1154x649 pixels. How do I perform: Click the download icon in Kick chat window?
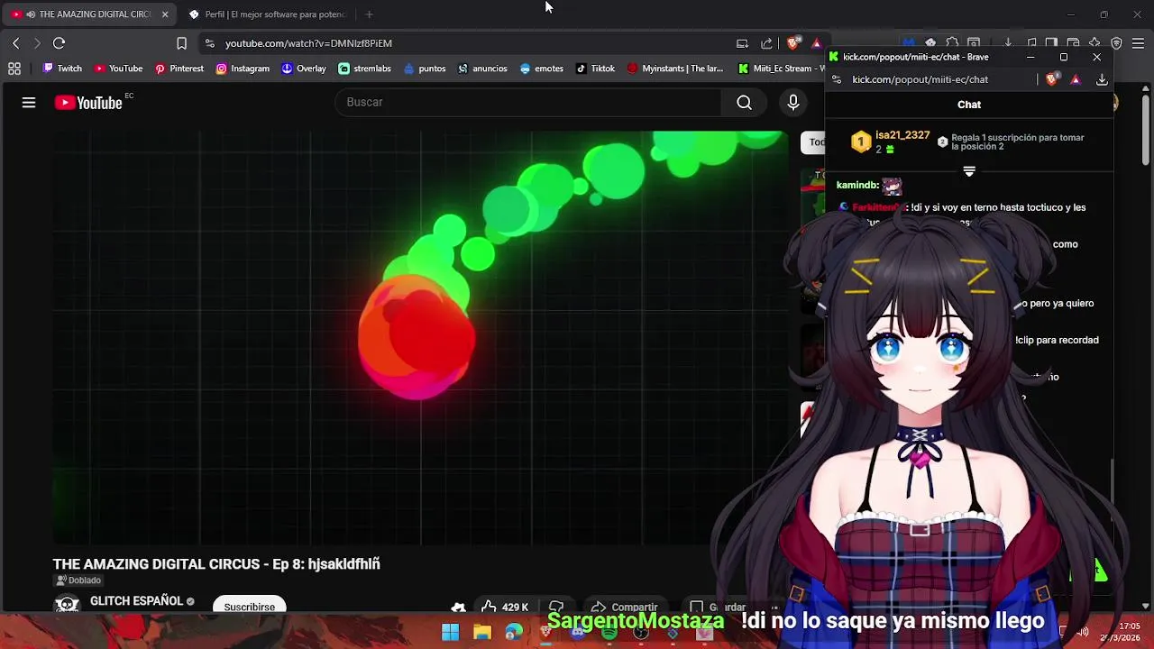(1102, 79)
